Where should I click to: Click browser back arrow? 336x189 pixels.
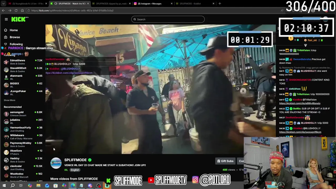pyautogui.click(x=3, y=10)
